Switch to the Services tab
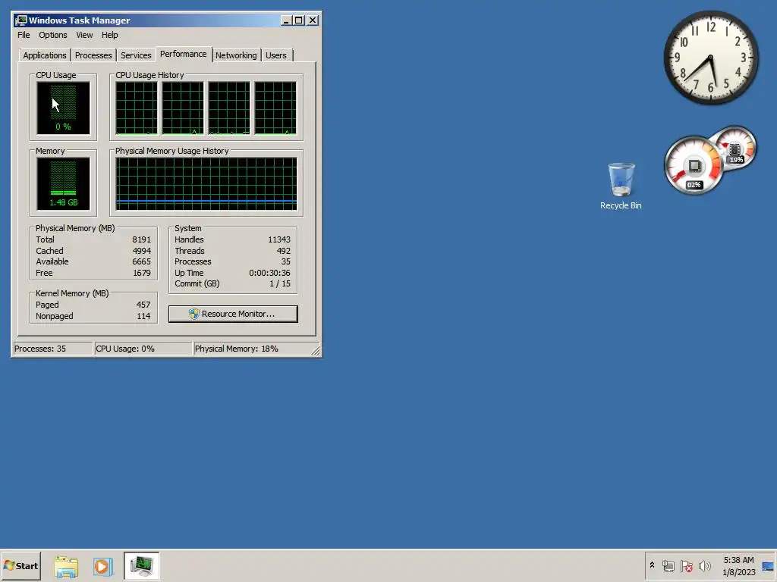Image resolution: width=777 pixels, height=582 pixels. [136, 55]
